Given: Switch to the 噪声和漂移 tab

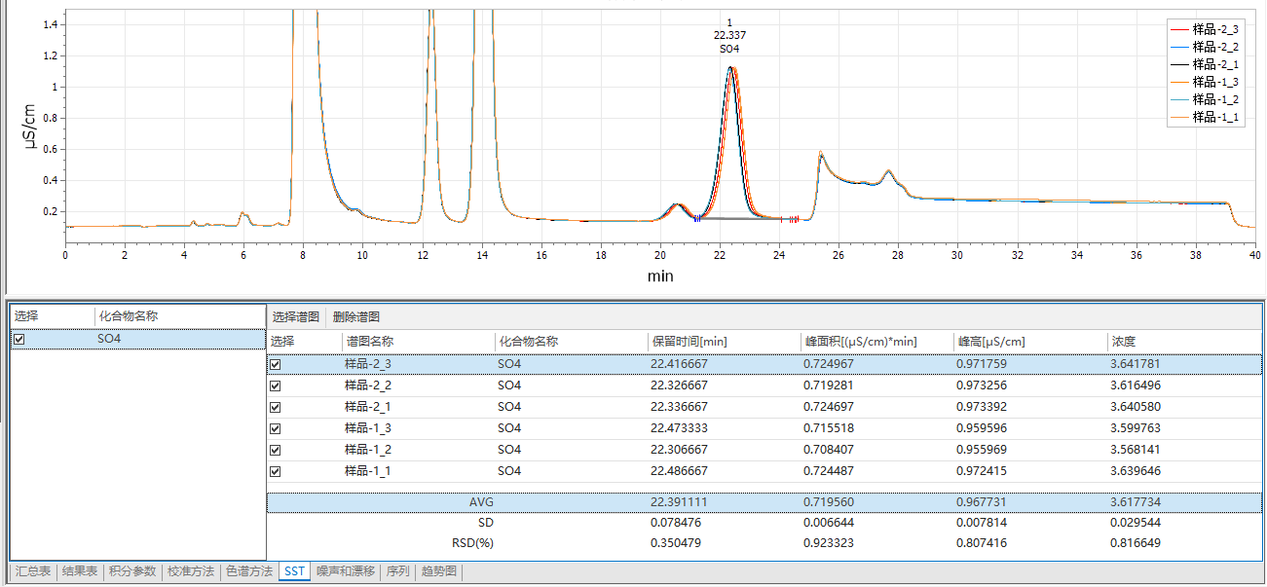Looking at the screenshot, I should (345, 571).
